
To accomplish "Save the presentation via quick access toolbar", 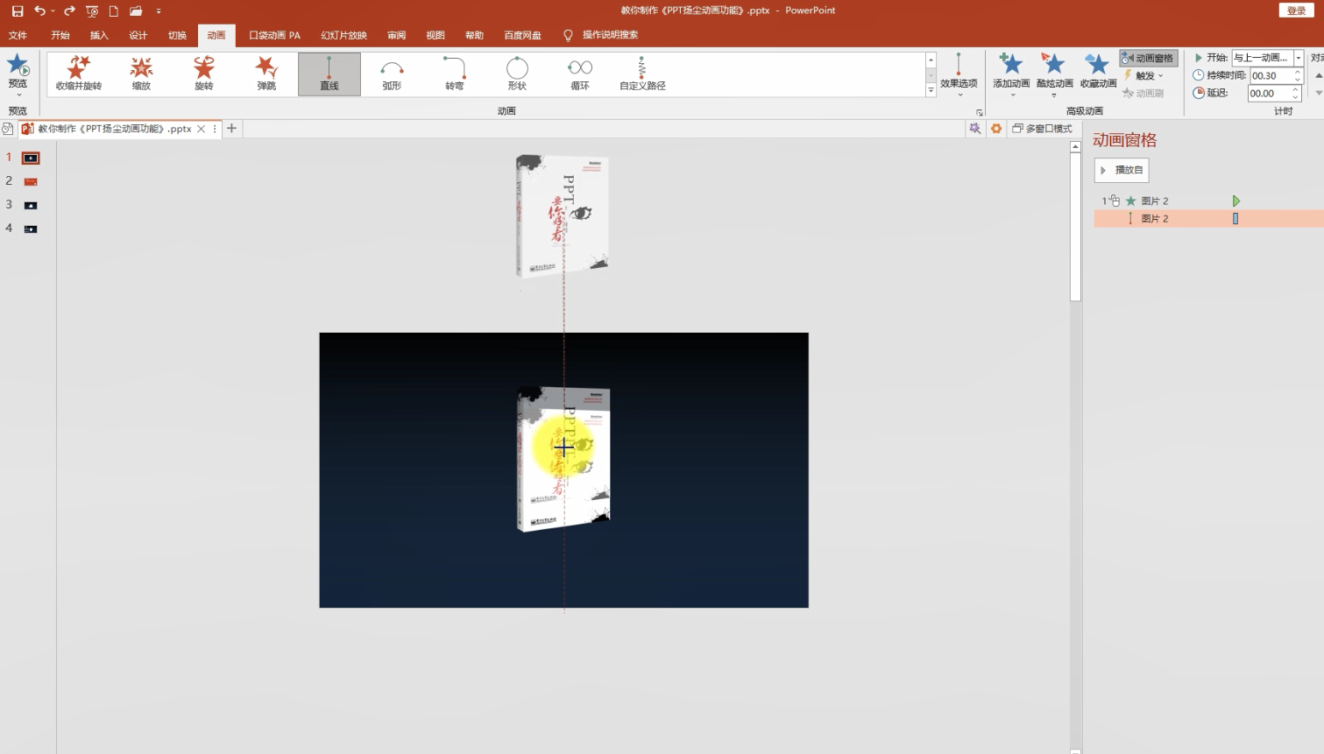I will tap(18, 11).
